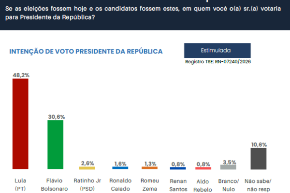Click the 10,6% value label

(259, 144)
